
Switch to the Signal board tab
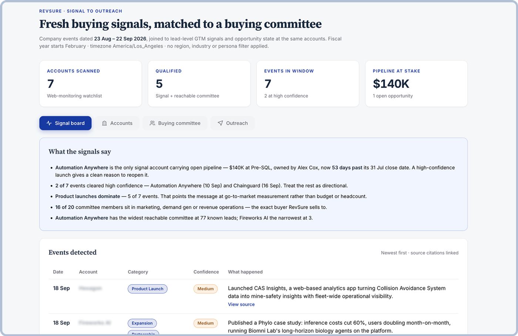65,123
